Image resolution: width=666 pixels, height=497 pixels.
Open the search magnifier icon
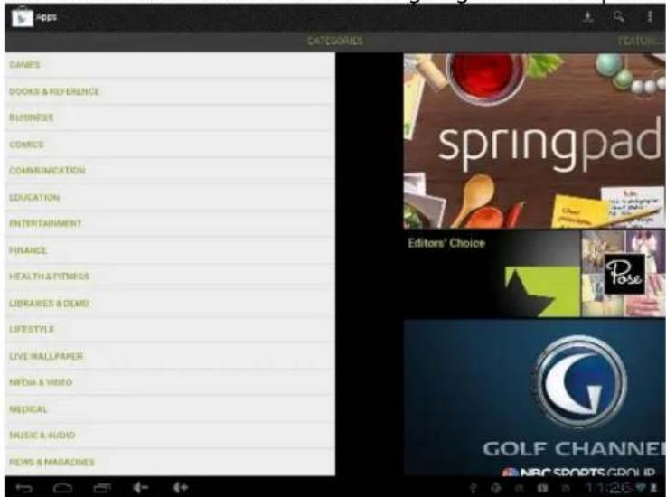point(619,17)
